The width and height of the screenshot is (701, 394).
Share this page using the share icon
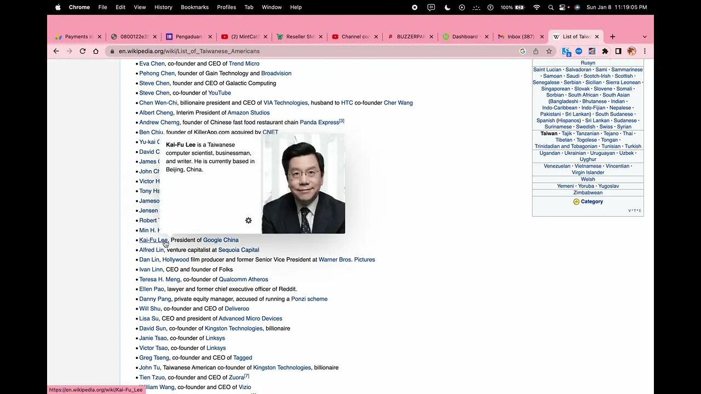tap(536, 51)
